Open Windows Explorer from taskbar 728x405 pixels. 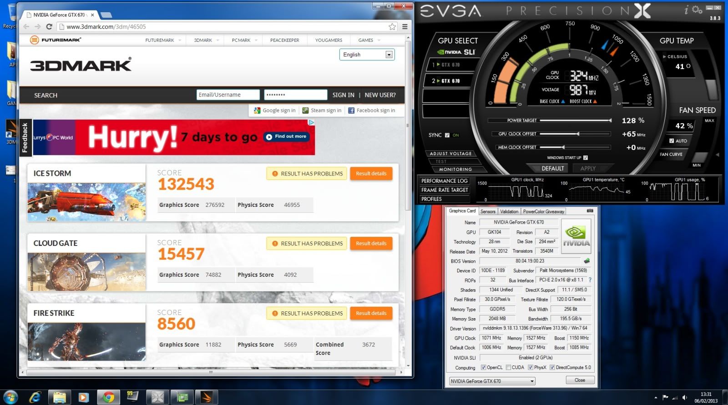pyautogui.click(x=59, y=397)
